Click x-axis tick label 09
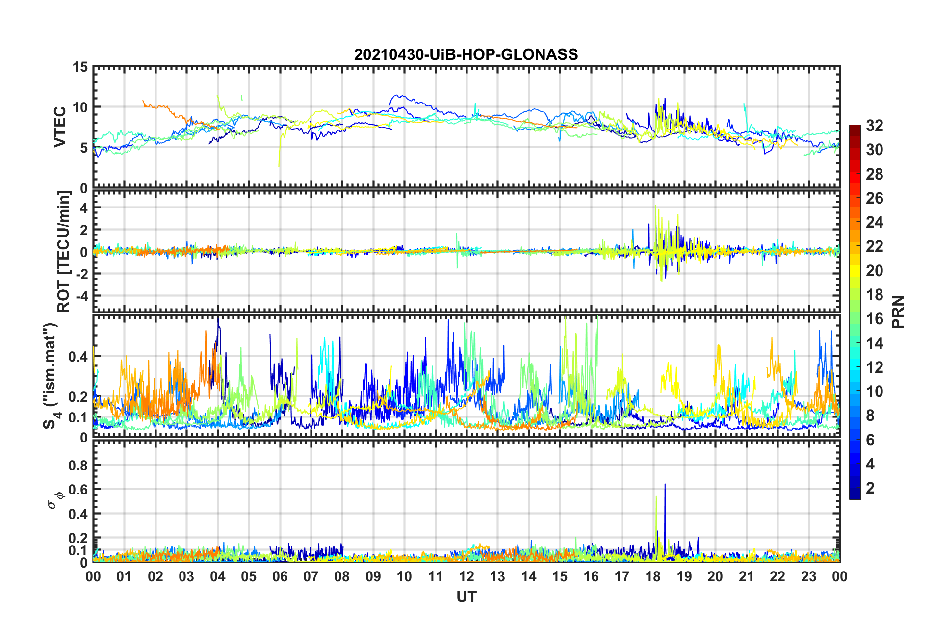The image size is (933, 624). pyautogui.click(x=373, y=576)
